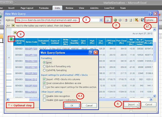This screenshot has height=117, width=162.
Task: Open the BSX25P17200 series link
Action: 31,49
